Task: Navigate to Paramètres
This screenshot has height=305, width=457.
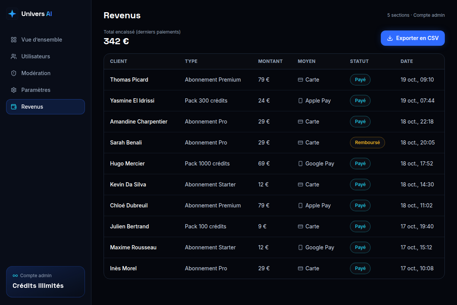Action: (x=45, y=90)
